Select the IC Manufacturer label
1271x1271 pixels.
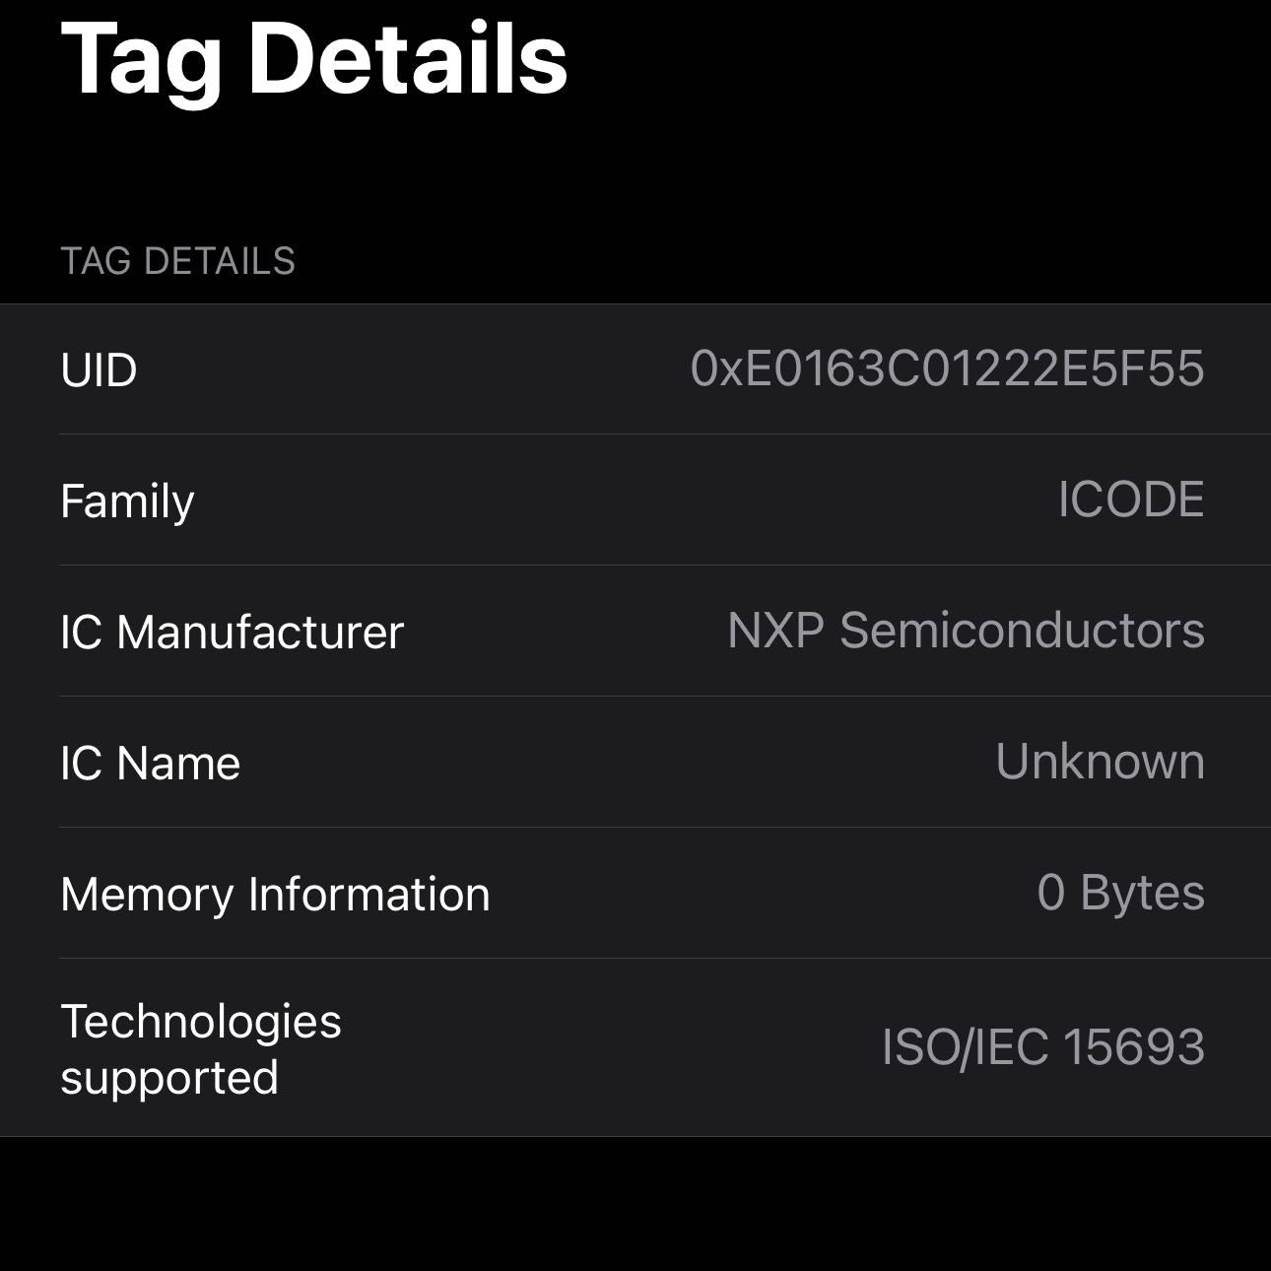coord(232,632)
